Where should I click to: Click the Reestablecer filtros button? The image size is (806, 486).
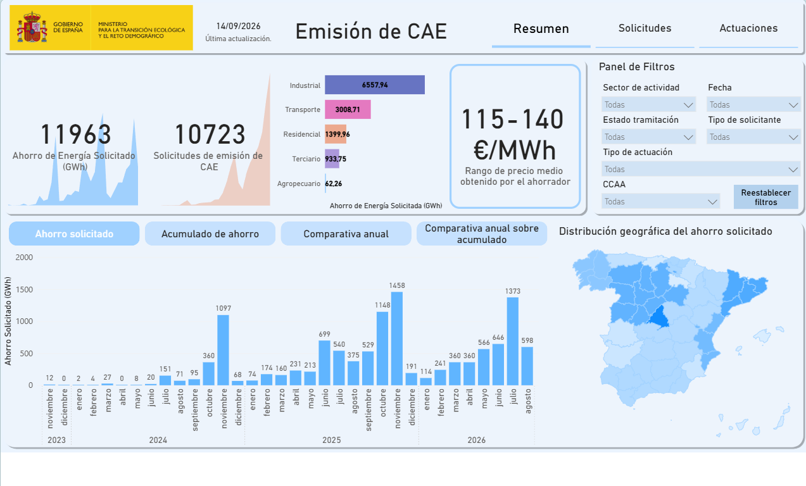pyautogui.click(x=765, y=197)
